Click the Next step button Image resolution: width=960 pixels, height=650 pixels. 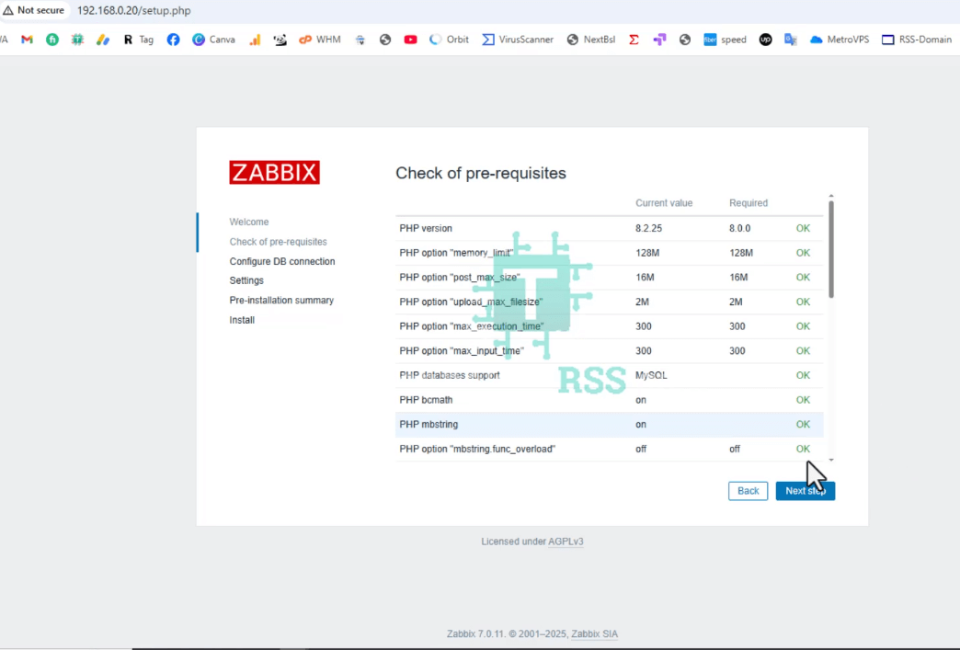(x=806, y=491)
